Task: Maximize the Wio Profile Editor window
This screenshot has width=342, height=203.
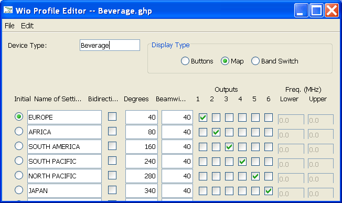Action: pyautogui.click(x=316, y=10)
